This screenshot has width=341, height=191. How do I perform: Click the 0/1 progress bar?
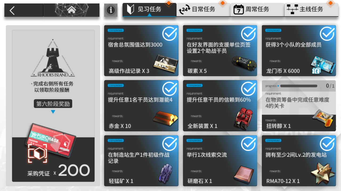(x=299, y=86)
